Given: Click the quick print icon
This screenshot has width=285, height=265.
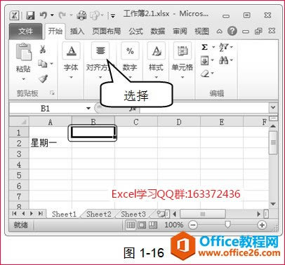Looking at the screenshot, I should (81, 15).
